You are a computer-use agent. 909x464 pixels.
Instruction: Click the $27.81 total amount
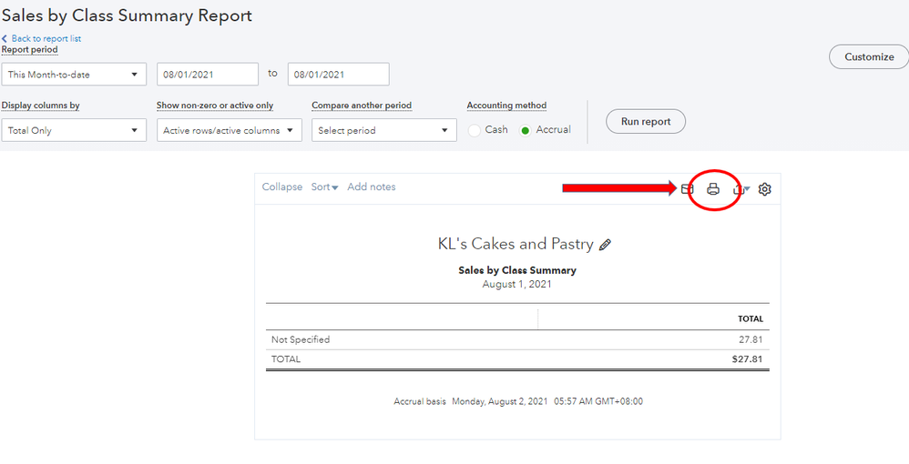[x=747, y=359]
